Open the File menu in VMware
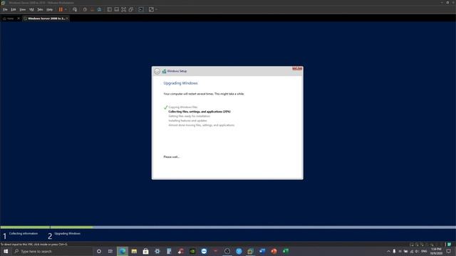This screenshot has width=456, height=256. click(x=5, y=9)
